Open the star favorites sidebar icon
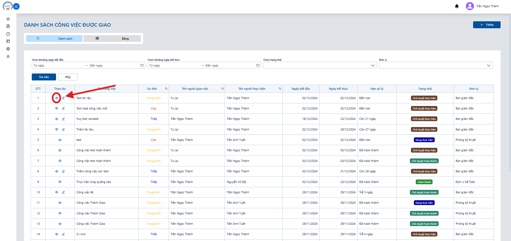This screenshot has height=241, width=511. point(8,19)
